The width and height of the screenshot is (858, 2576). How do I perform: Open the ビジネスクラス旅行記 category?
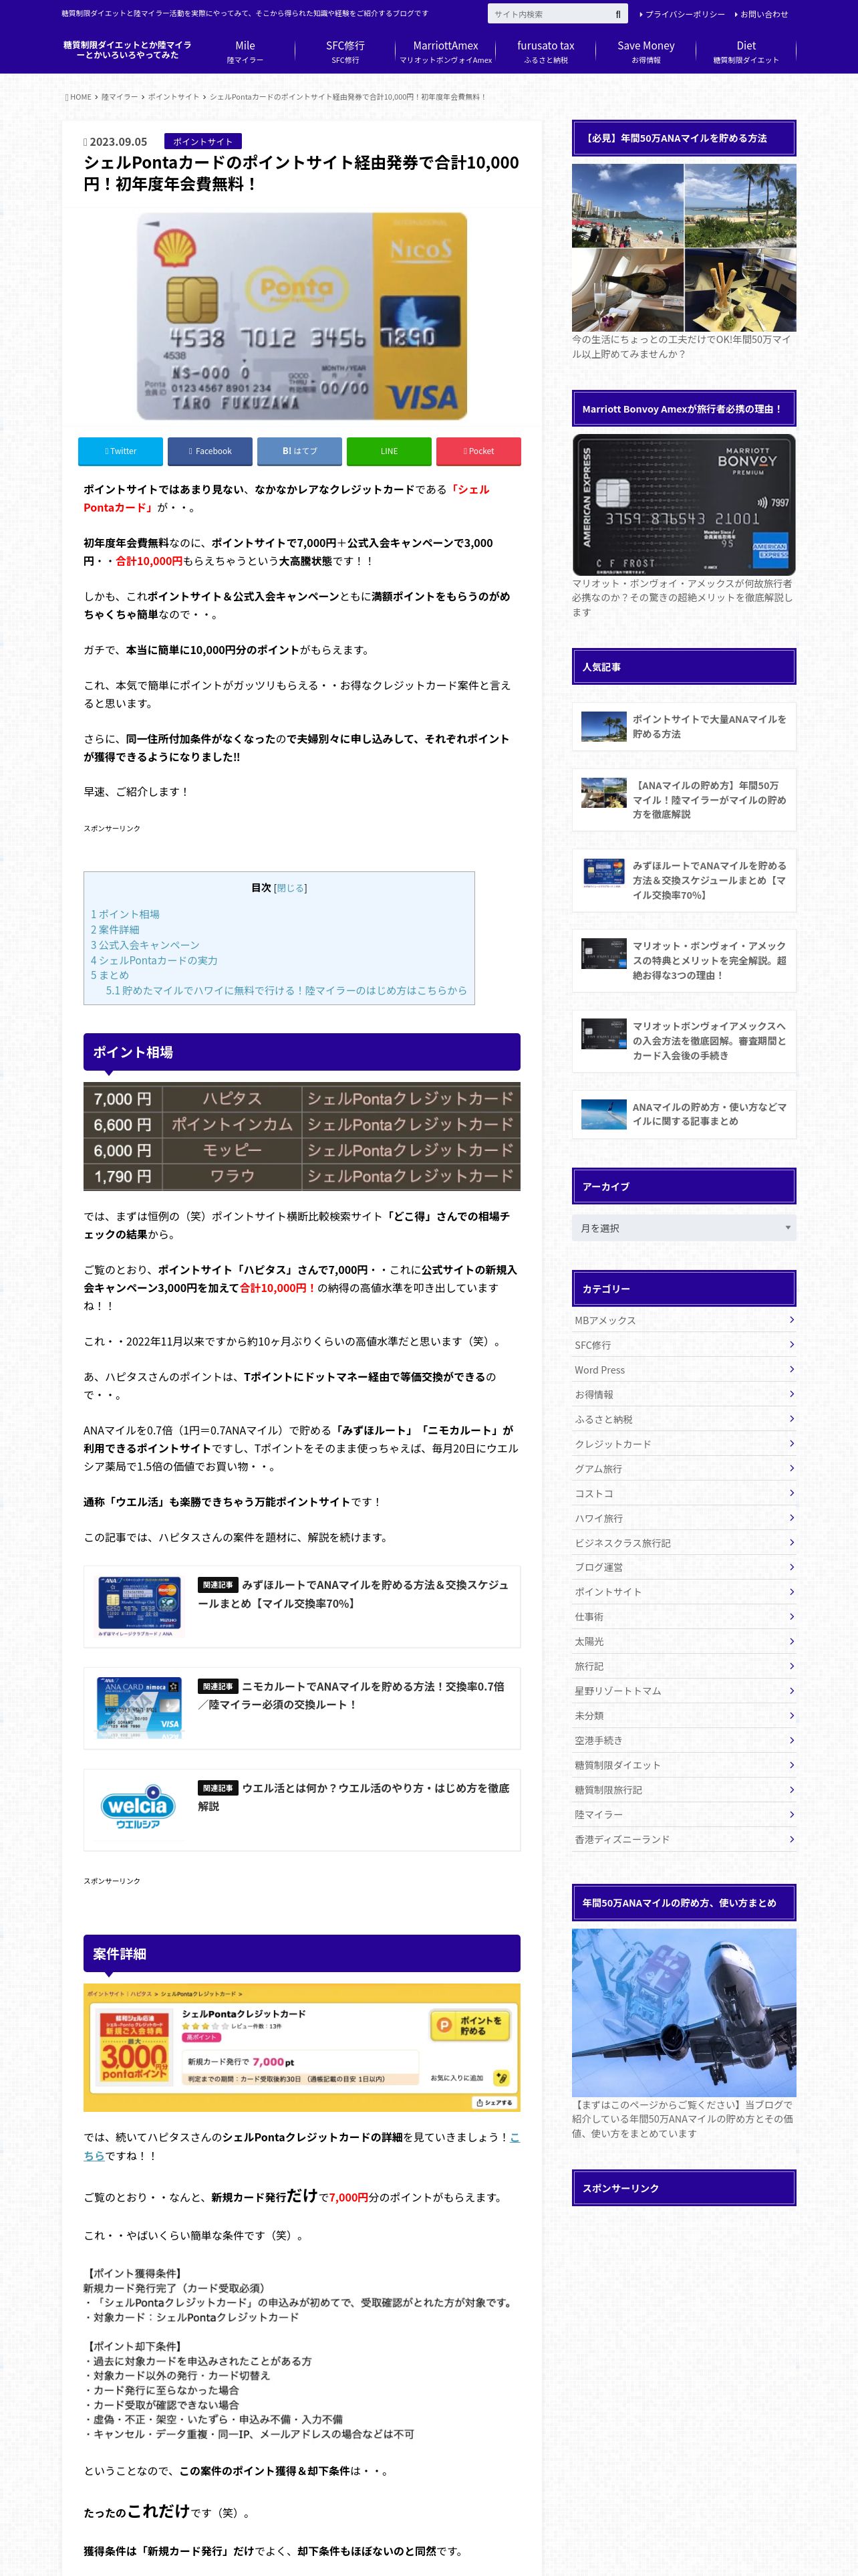click(x=684, y=1543)
